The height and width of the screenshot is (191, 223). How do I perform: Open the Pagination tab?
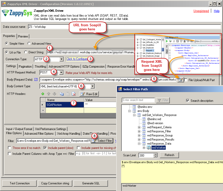(x=25, y=66)
